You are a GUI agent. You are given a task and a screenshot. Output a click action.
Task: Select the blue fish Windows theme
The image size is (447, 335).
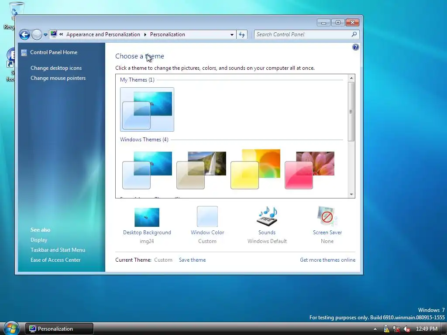click(147, 170)
